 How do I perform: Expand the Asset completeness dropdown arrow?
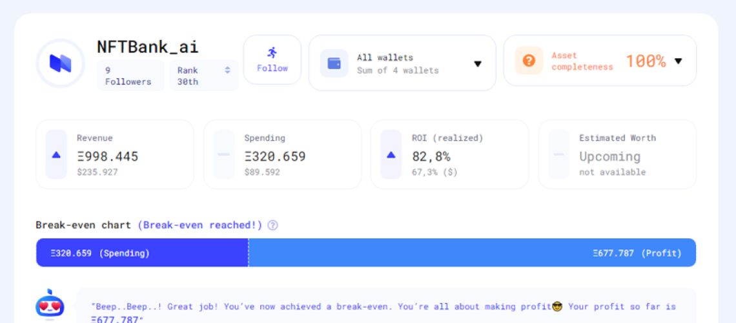679,61
